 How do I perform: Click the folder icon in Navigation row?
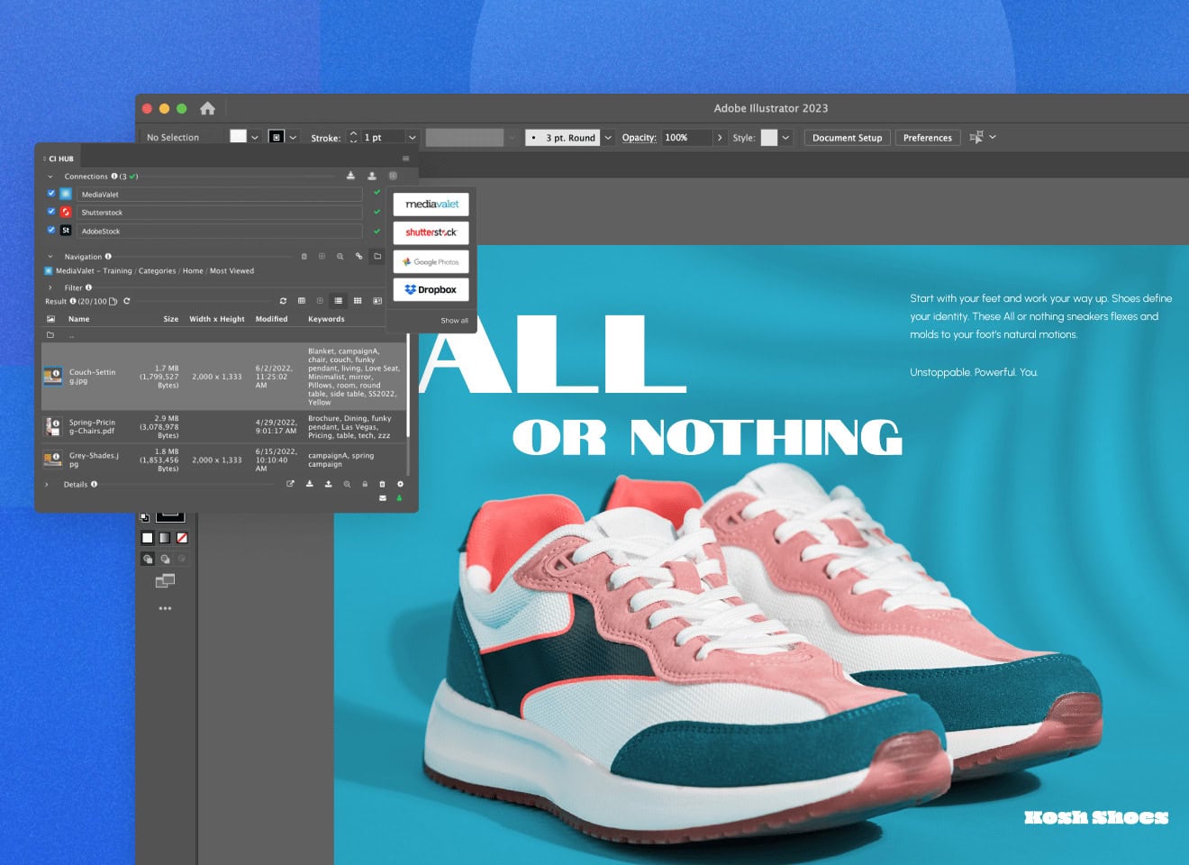[377, 257]
